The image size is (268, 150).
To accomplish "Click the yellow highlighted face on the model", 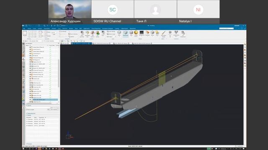I will pos(162,78).
